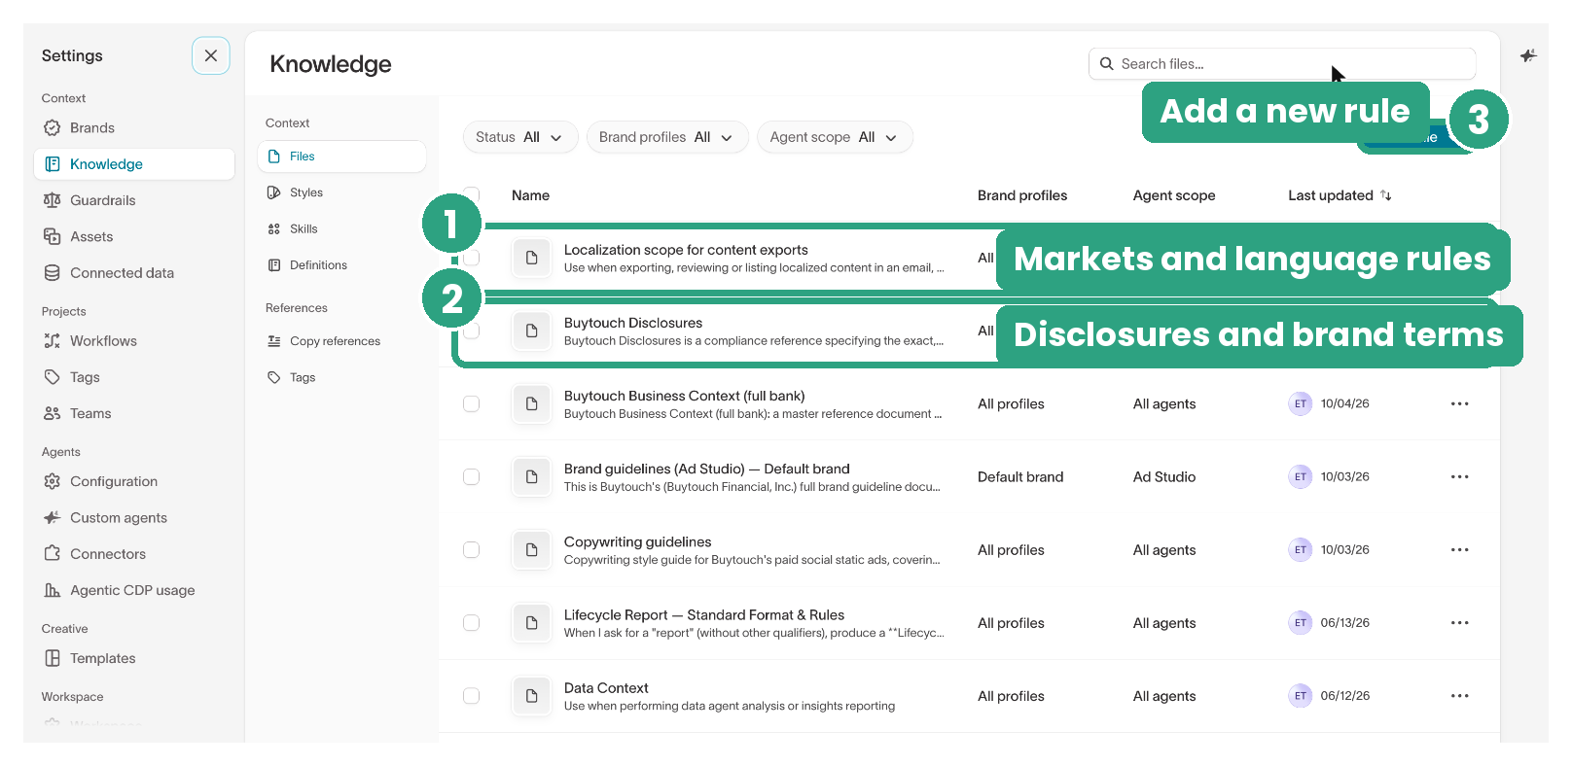Switch to the Styles section
Viewport: 1572px width, 766px height.
341,192
